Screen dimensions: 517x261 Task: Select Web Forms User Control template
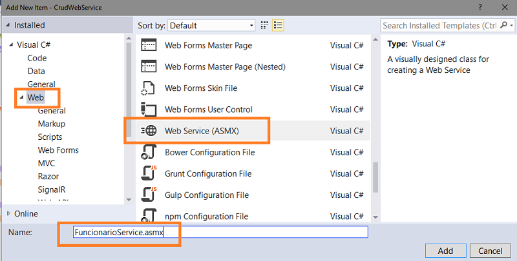point(253,110)
